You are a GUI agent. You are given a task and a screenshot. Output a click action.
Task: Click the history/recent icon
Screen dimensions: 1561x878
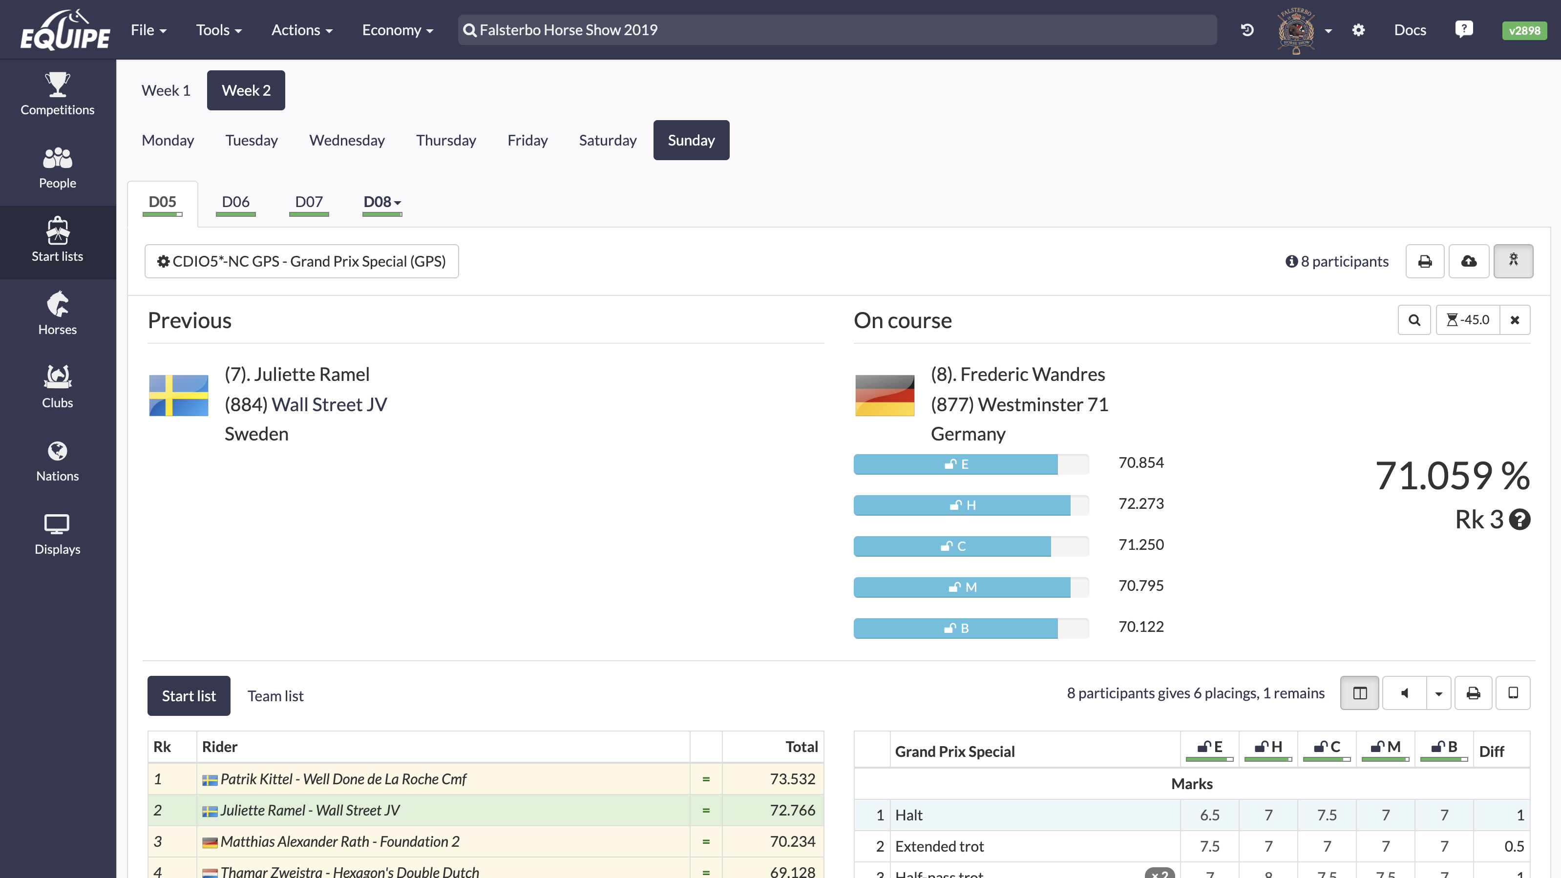(1247, 29)
